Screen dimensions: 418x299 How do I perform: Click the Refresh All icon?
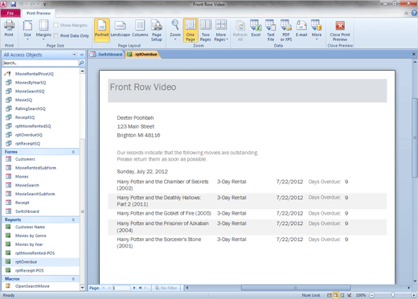[x=240, y=30]
